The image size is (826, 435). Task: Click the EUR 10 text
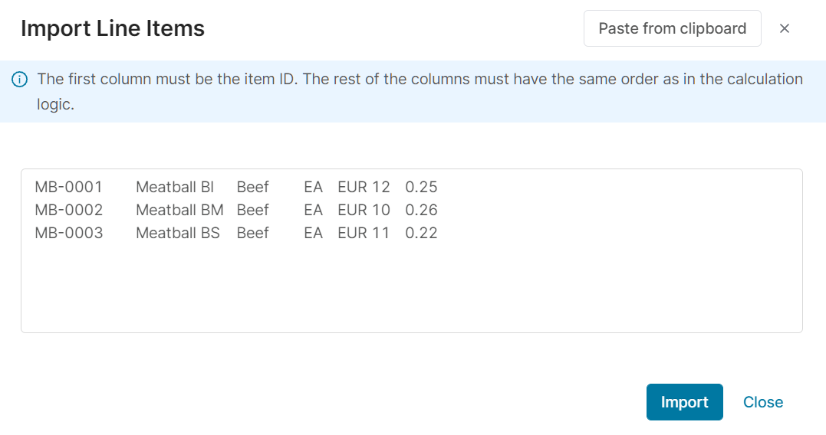click(x=364, y=210)
